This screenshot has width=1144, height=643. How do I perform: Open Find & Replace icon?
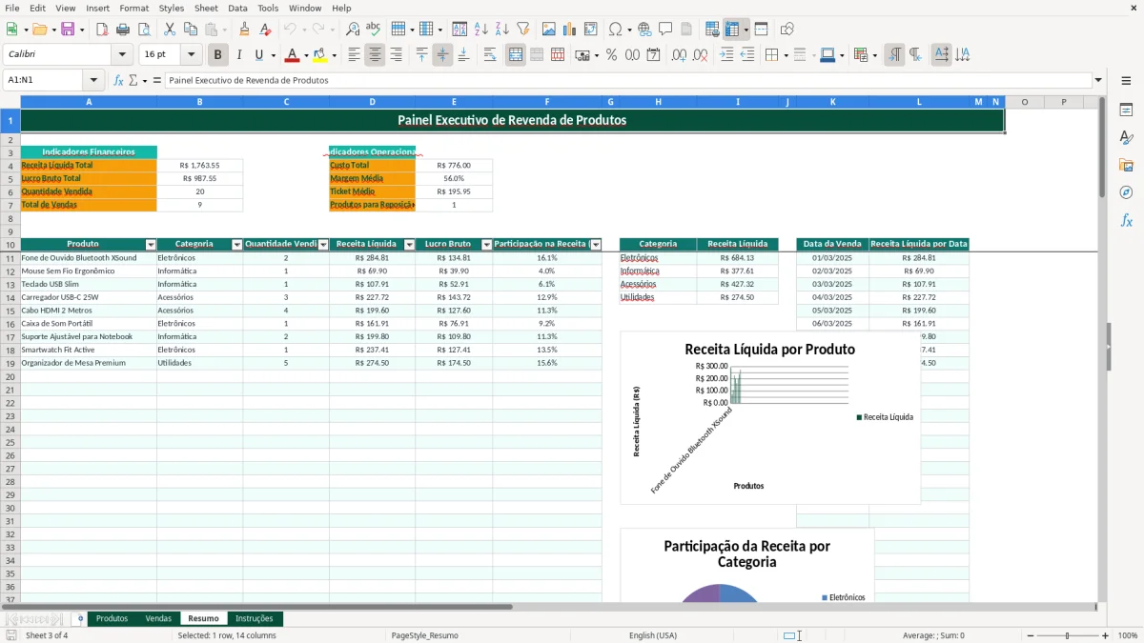coord(353,30)
